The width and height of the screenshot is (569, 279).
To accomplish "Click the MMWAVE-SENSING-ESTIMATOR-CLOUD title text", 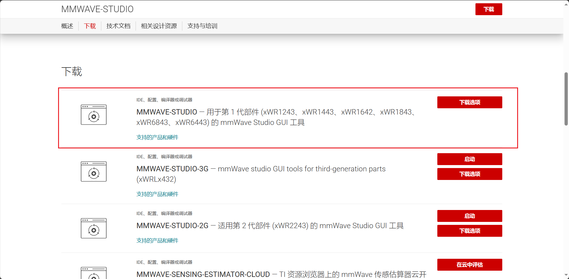I will click(282, 274).
